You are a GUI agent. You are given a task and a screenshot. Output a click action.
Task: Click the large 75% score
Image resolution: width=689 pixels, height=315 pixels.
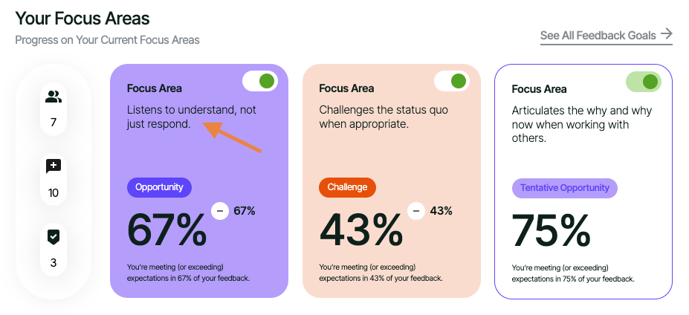click(551, 230)
